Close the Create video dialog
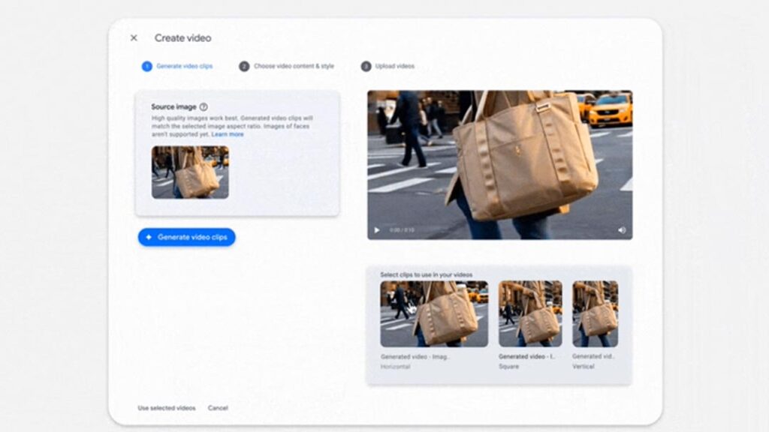Image resolution: width=769 pixels, height=432 pixels. (x=134, y=38)
